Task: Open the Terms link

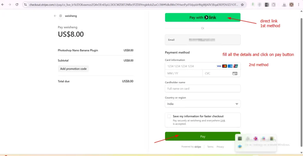Action: click(210, 147)
